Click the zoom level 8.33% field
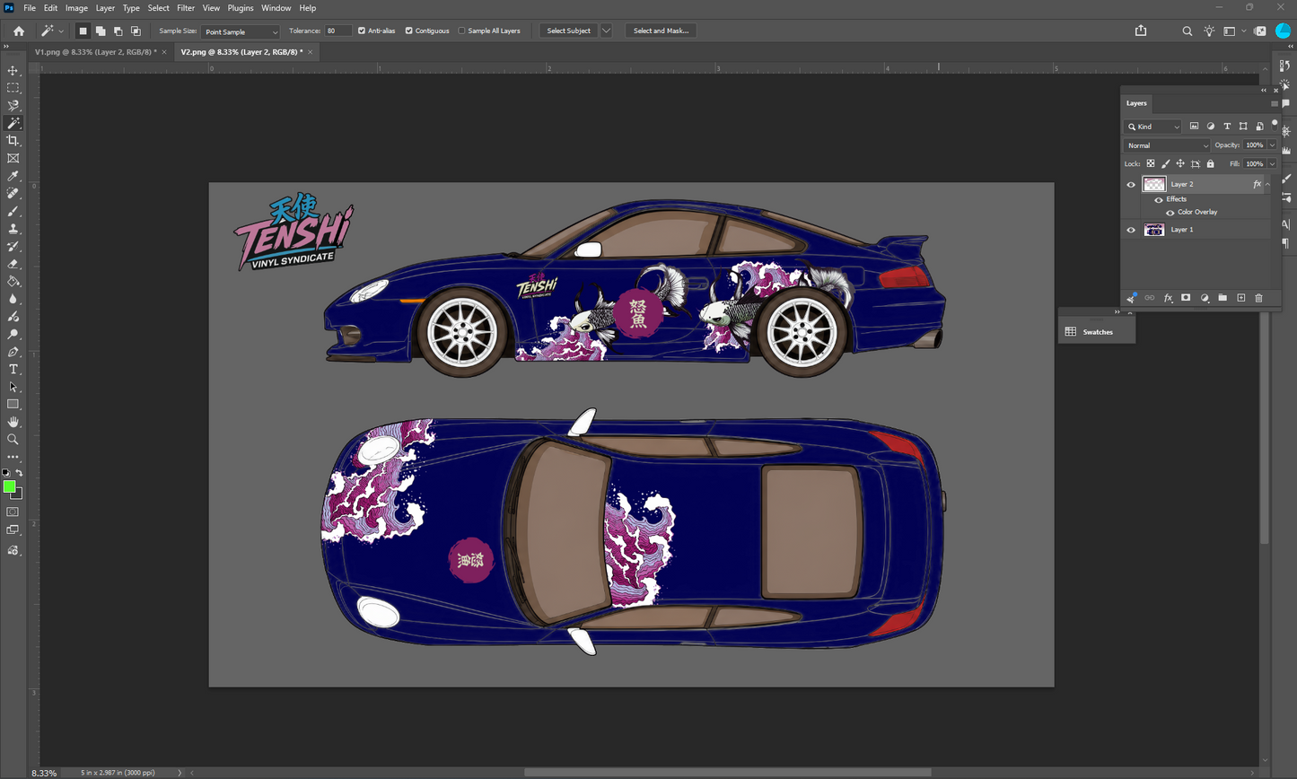The image size is (1297, 779). tap(44, 773)
